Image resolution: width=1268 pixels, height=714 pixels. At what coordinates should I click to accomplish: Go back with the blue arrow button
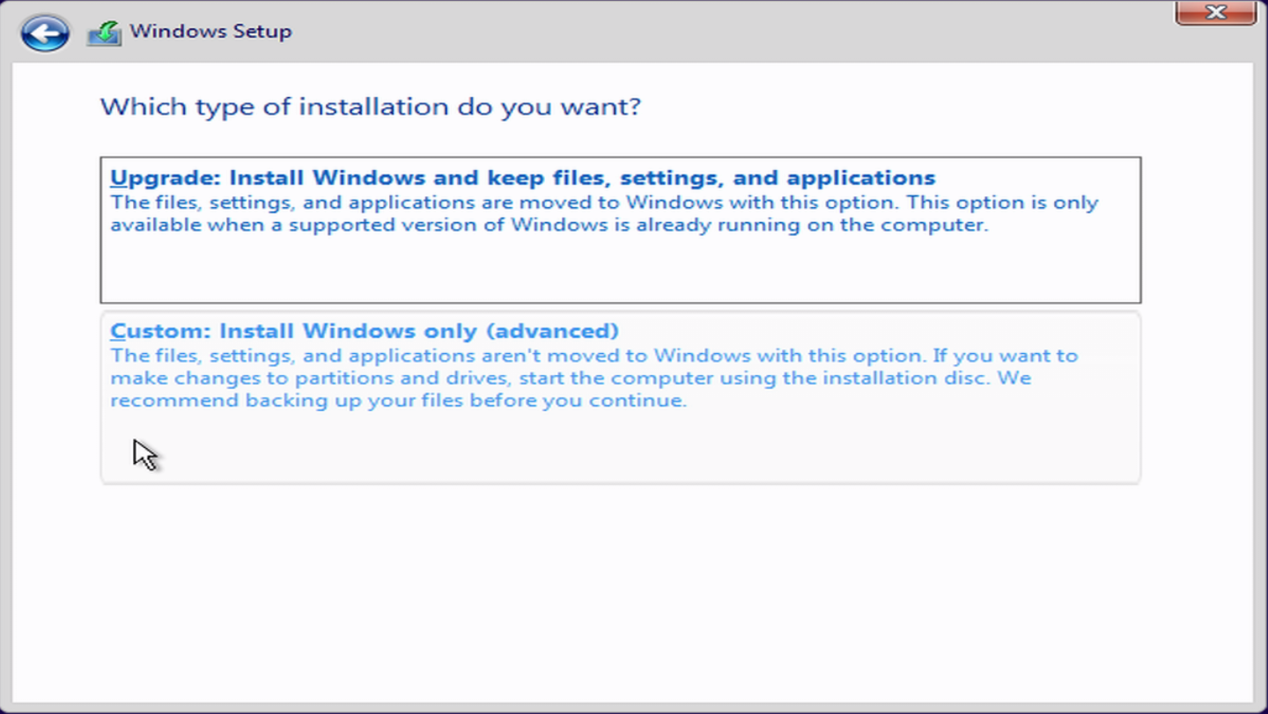click(x=45, y=33)
